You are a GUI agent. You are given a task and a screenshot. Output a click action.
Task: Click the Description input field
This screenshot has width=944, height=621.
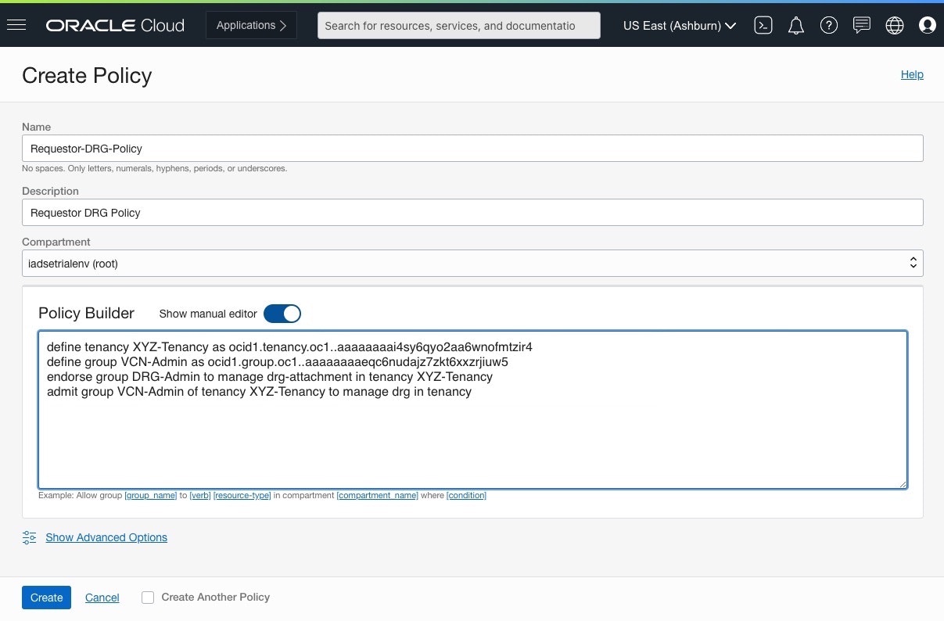click(x=472, y=212)
